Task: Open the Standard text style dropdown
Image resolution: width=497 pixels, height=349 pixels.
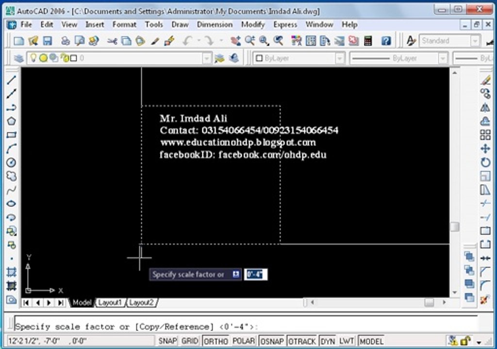Action: point(475,41)
